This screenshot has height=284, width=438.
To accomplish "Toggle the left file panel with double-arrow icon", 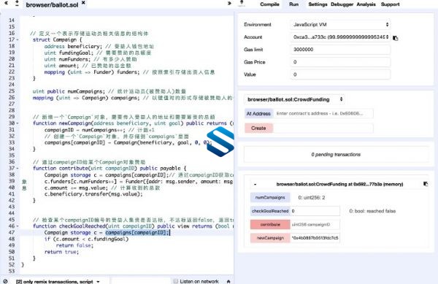I will (6, 4).
